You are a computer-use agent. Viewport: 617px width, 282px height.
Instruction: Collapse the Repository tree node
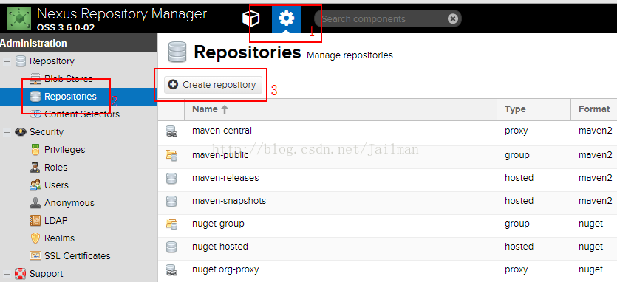(7, 61)
